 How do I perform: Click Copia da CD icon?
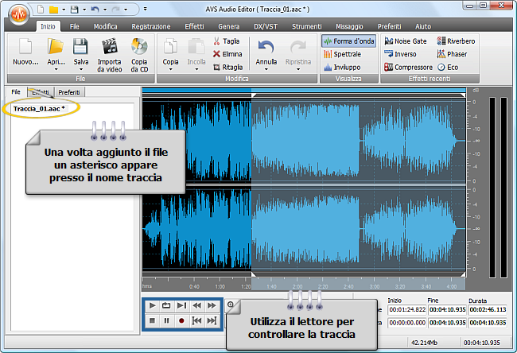tap(138, 47)
